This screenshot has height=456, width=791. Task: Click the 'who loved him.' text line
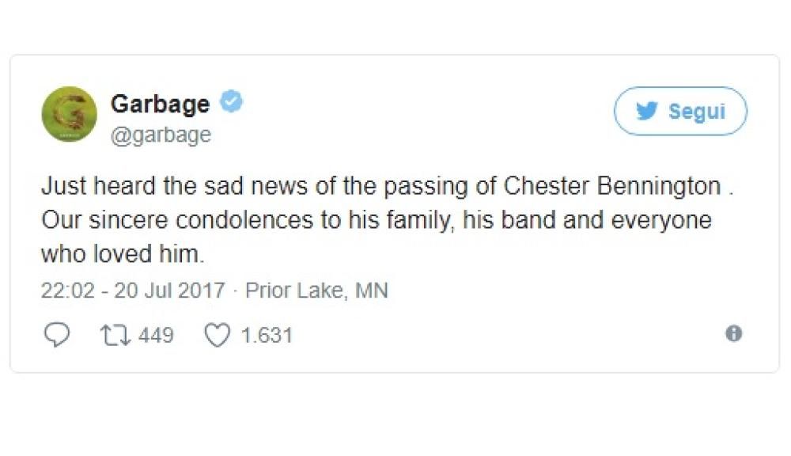(x=115, y=254)
